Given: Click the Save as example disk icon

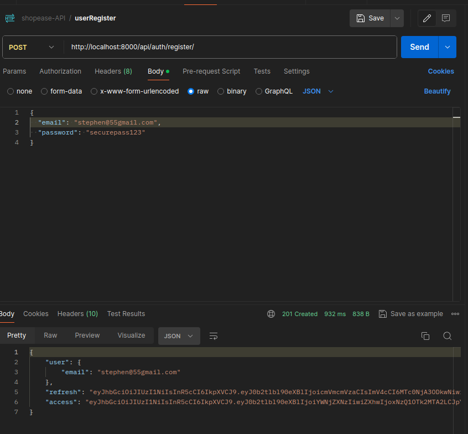Looking at the screenshot, I should pyautogui.click(x=383, y=314).
